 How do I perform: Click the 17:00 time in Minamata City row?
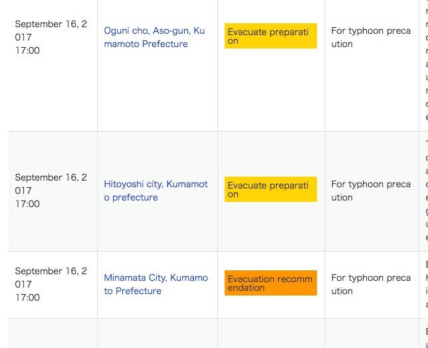click(x=27, y=298)
